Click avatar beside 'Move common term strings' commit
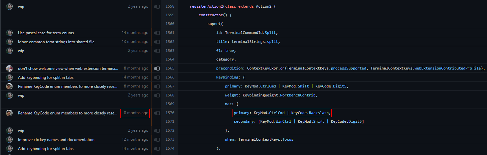This screenshot has width=487, height=155. (x=9, y=42)
